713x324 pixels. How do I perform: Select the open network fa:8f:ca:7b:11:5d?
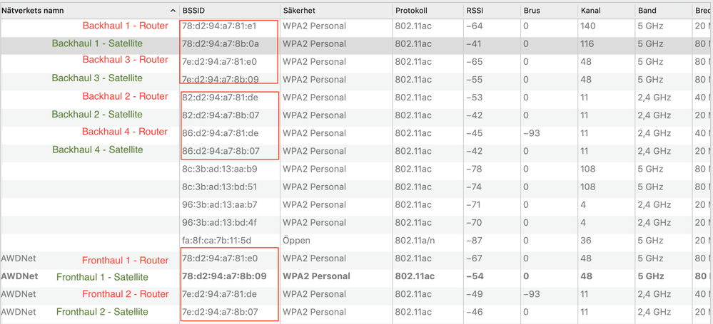(x=216, y=241)
